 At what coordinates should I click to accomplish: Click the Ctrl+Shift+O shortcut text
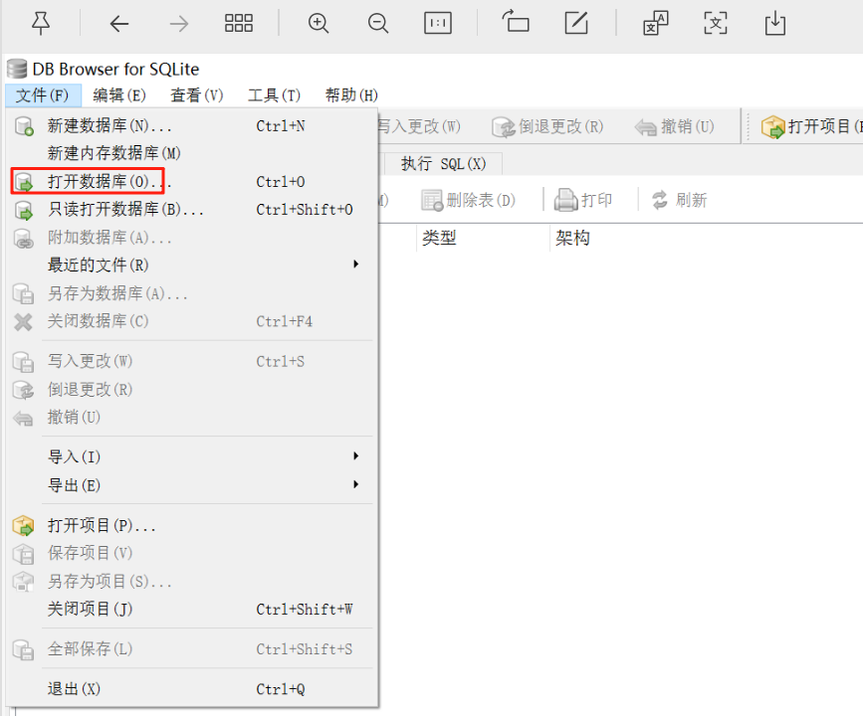pos(305,210)
